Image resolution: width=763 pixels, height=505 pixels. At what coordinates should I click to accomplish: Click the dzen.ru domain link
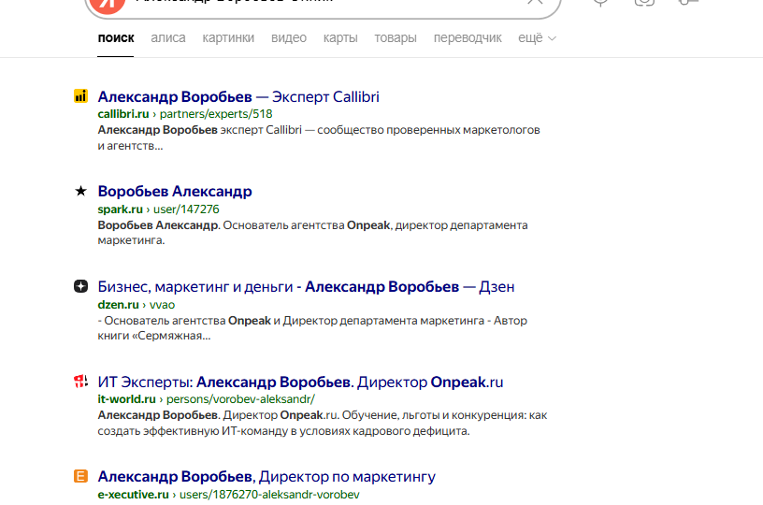tap(118, 305)
